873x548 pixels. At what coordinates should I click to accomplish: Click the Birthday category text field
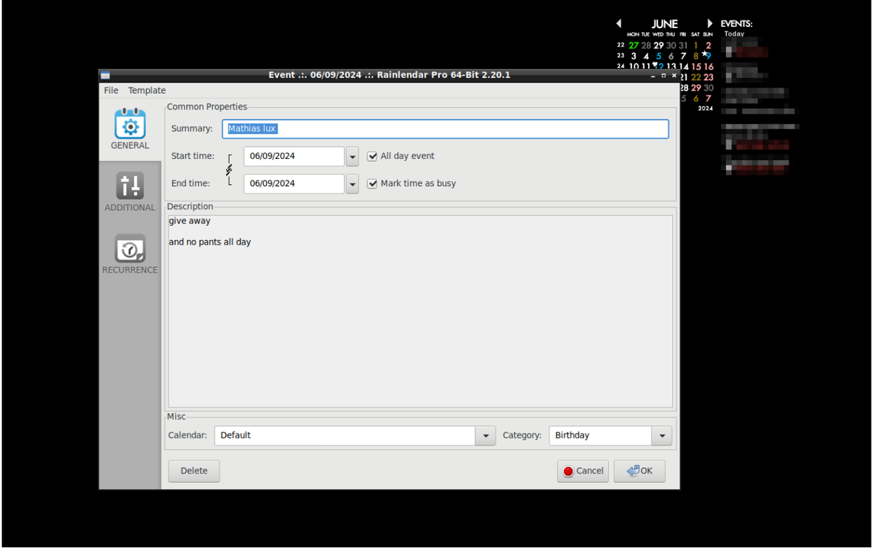point(600,436)
